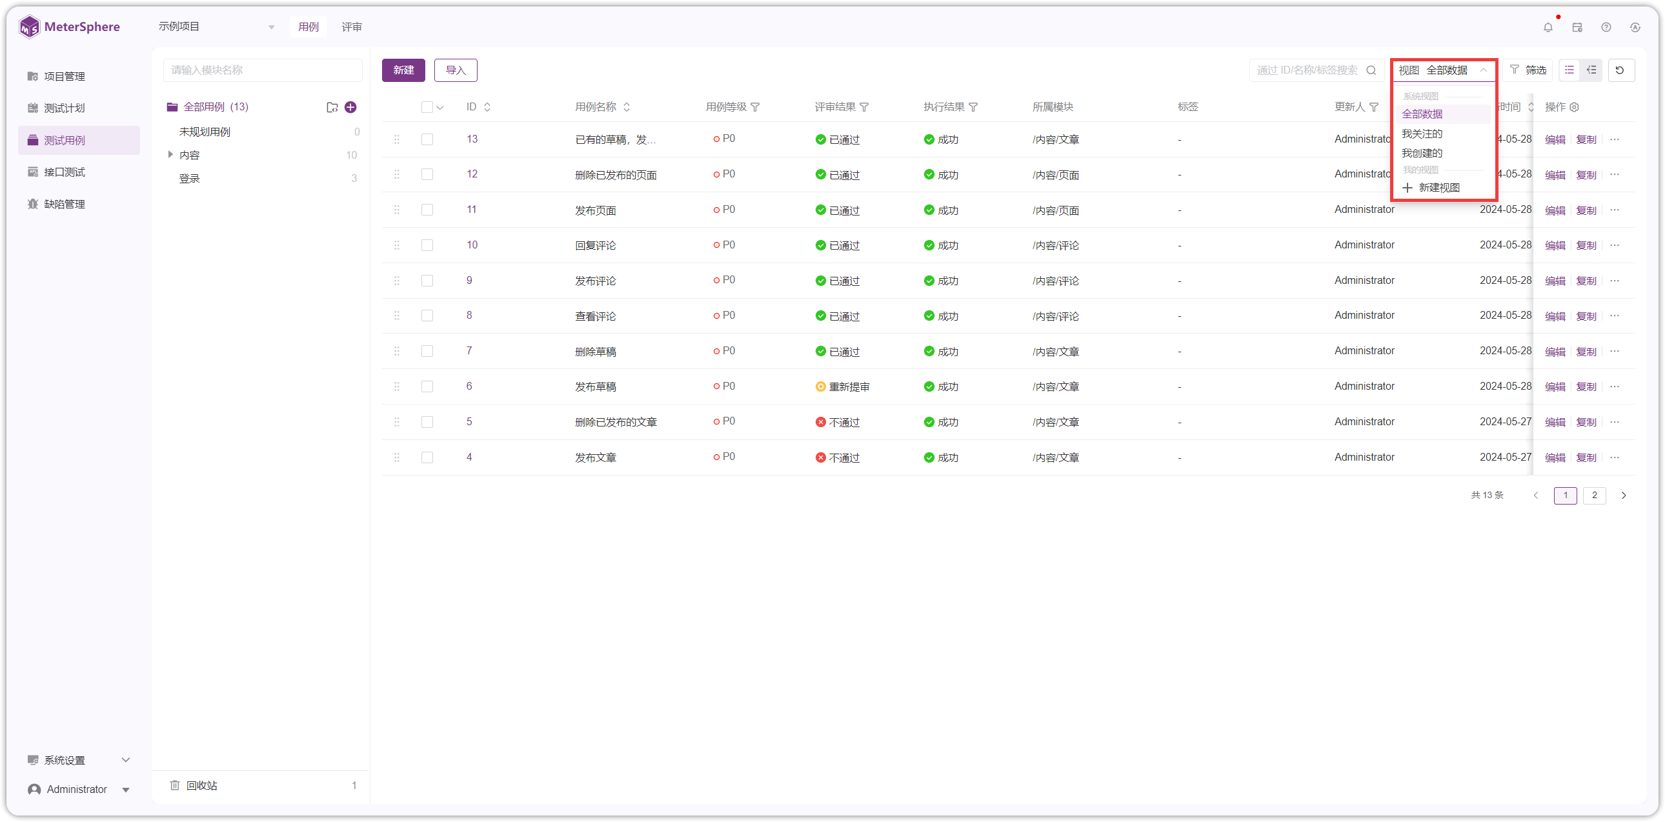Go to page 2
Viewport: 1665px width, 822px height.
coord(1594,496)
